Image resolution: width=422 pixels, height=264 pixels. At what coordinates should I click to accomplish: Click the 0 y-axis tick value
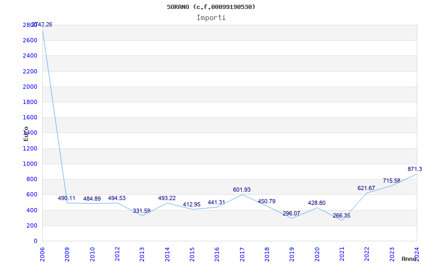point(35,241)
